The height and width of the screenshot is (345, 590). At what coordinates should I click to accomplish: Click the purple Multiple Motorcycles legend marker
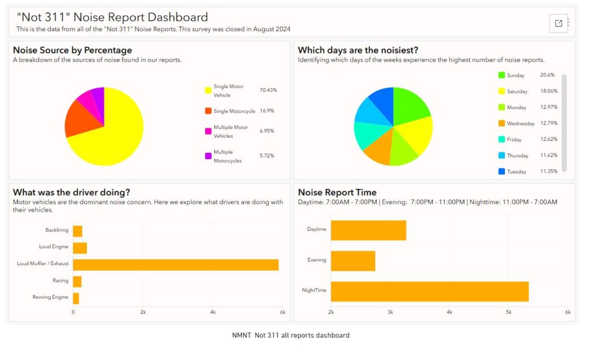click(209, 155)
